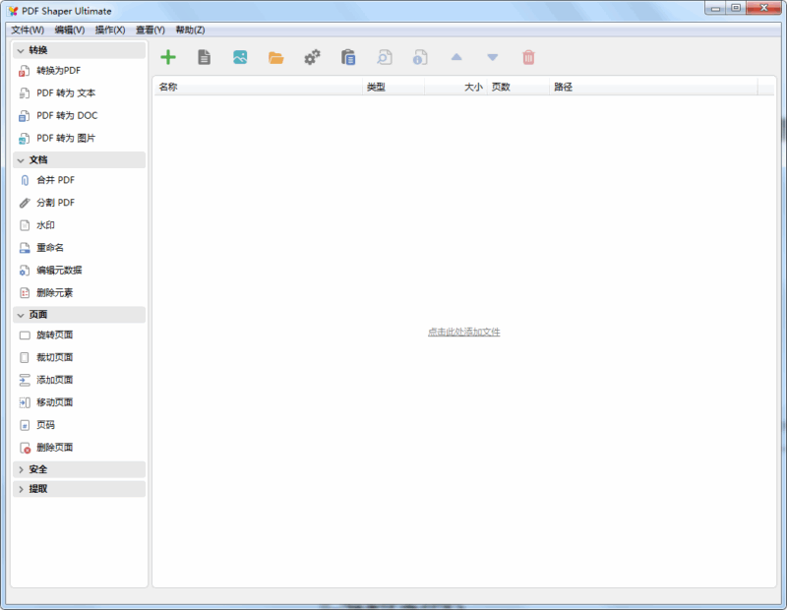Close the PDF Shaper Ultimate window
The image size is (787, 610).
click(764, 8)
